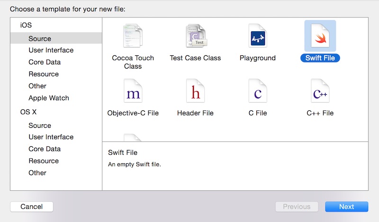Select Other under OS X section
The image size is (379, 222).
coord(37,173)
